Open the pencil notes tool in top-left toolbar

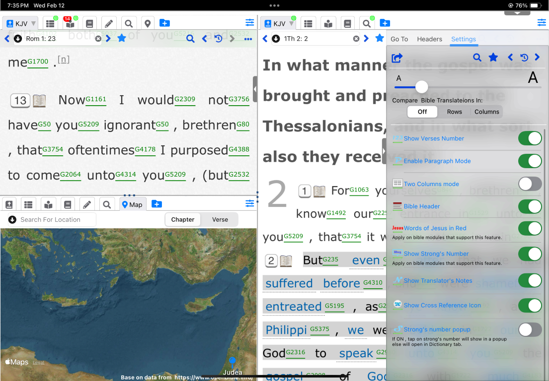tap(109, 23)
